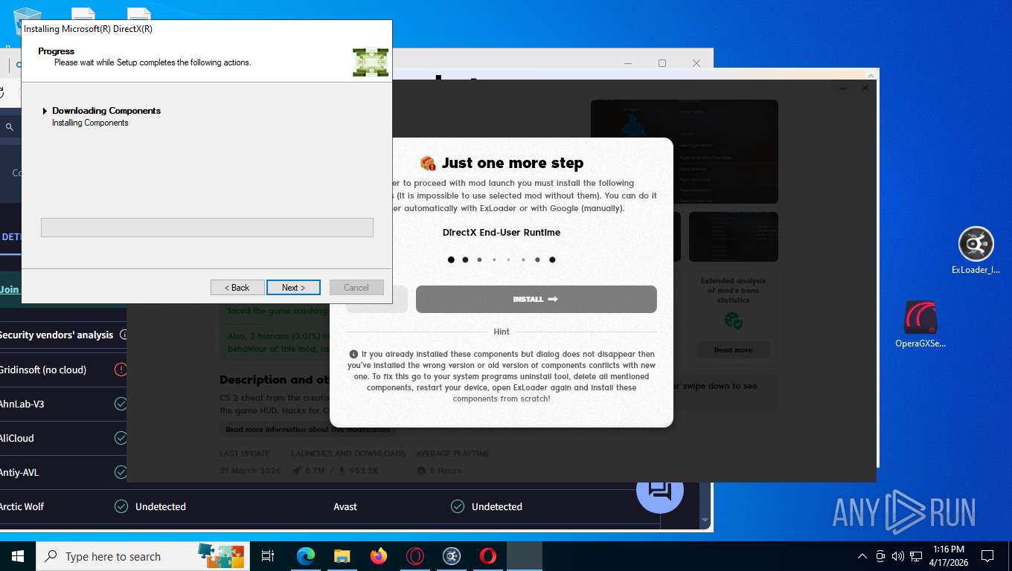This screenshot has height=571, width=1012.
Task: Click the taskbar search box
Action: coord(143,556)
